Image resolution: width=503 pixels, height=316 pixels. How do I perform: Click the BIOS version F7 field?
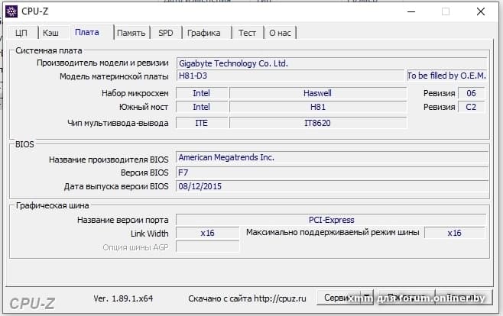coord(332,173)
